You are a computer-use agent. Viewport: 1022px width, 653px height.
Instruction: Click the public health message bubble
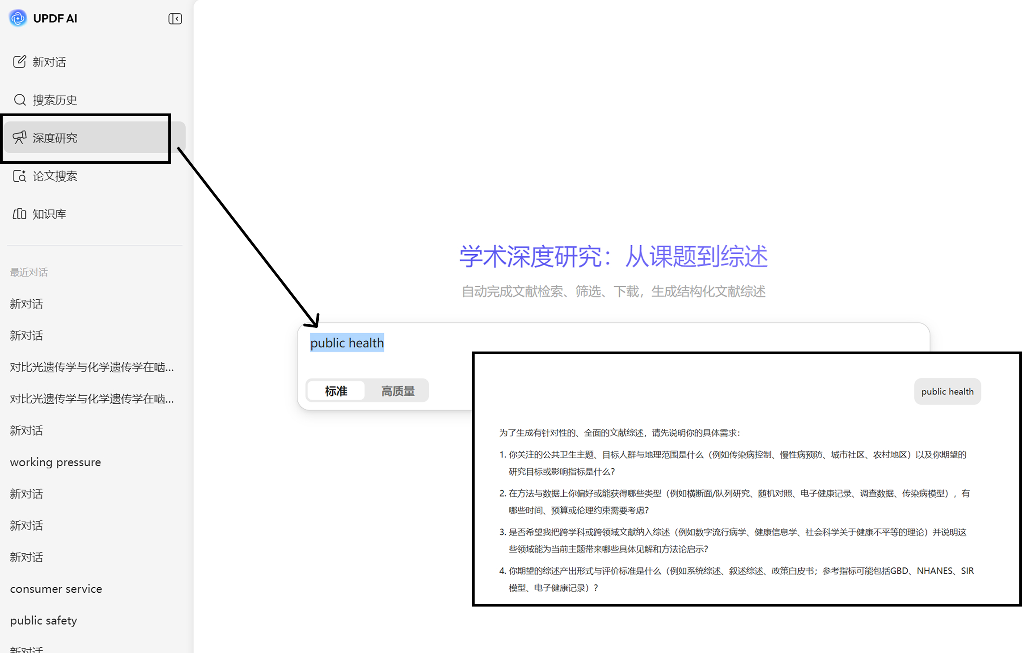coord(947,391)
